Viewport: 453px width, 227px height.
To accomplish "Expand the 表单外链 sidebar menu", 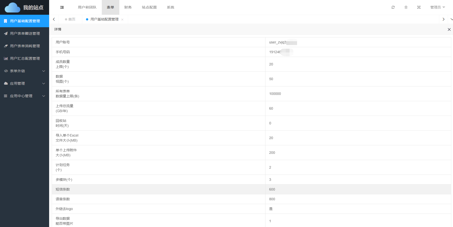I will [25, 71].
